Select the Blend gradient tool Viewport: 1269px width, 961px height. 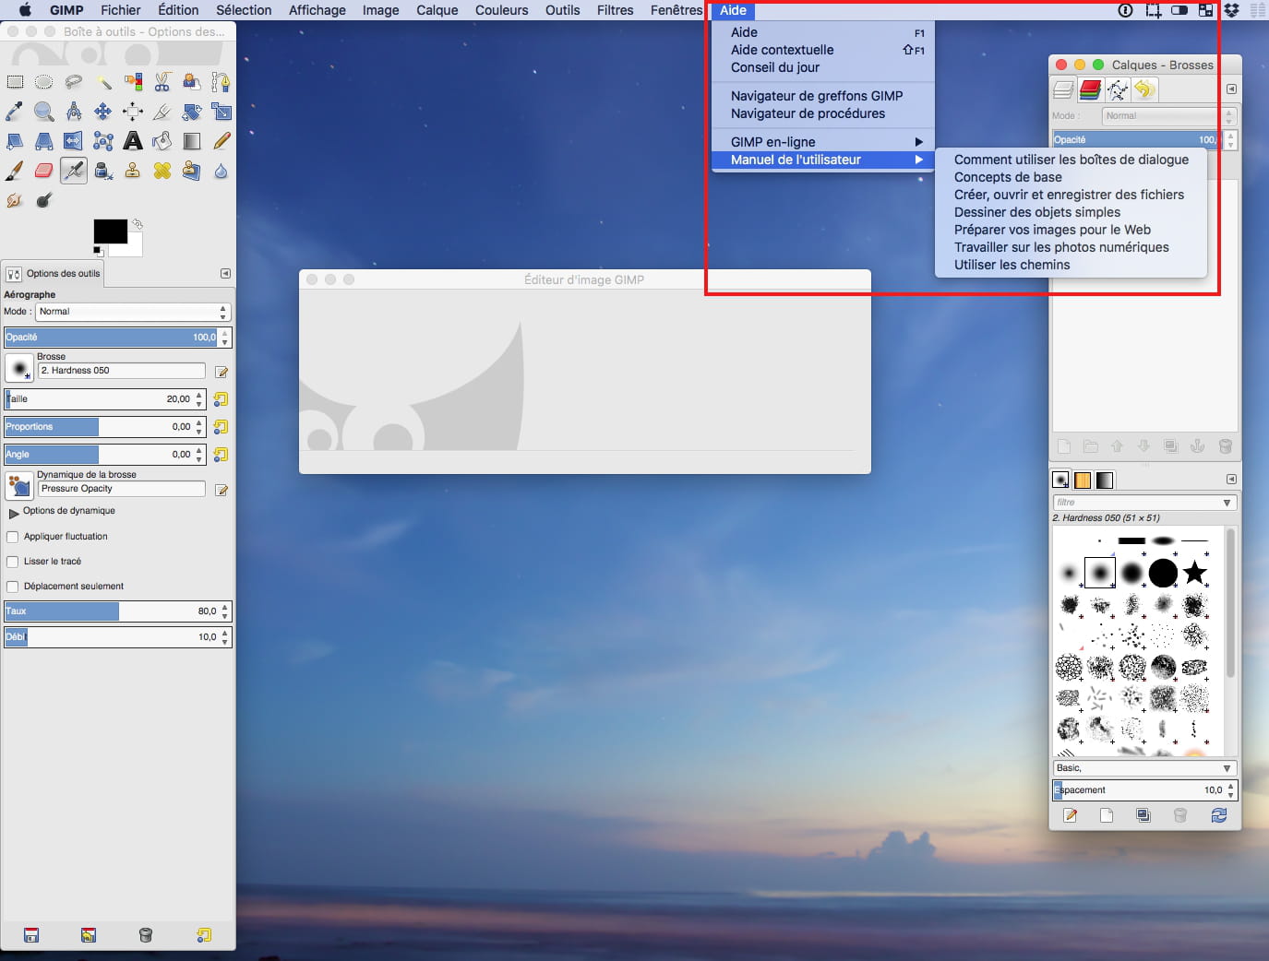point(192,141)
